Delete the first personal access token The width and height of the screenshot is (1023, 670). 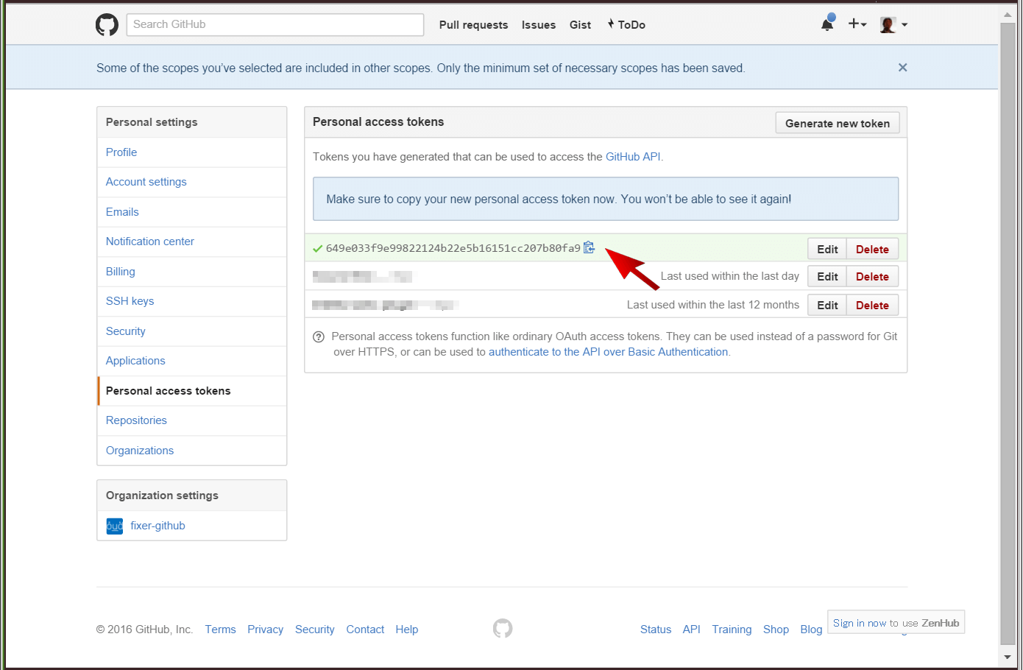(x=872, y=248)
